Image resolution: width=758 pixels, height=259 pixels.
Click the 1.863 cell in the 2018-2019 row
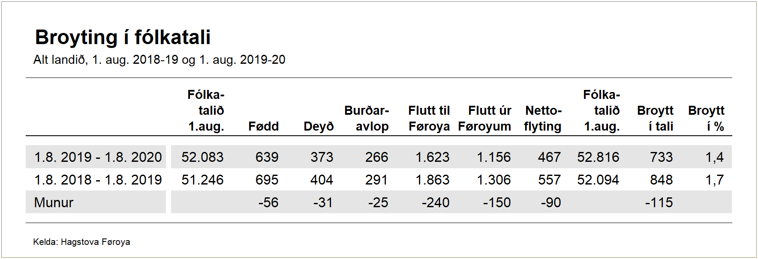[432, 180]
